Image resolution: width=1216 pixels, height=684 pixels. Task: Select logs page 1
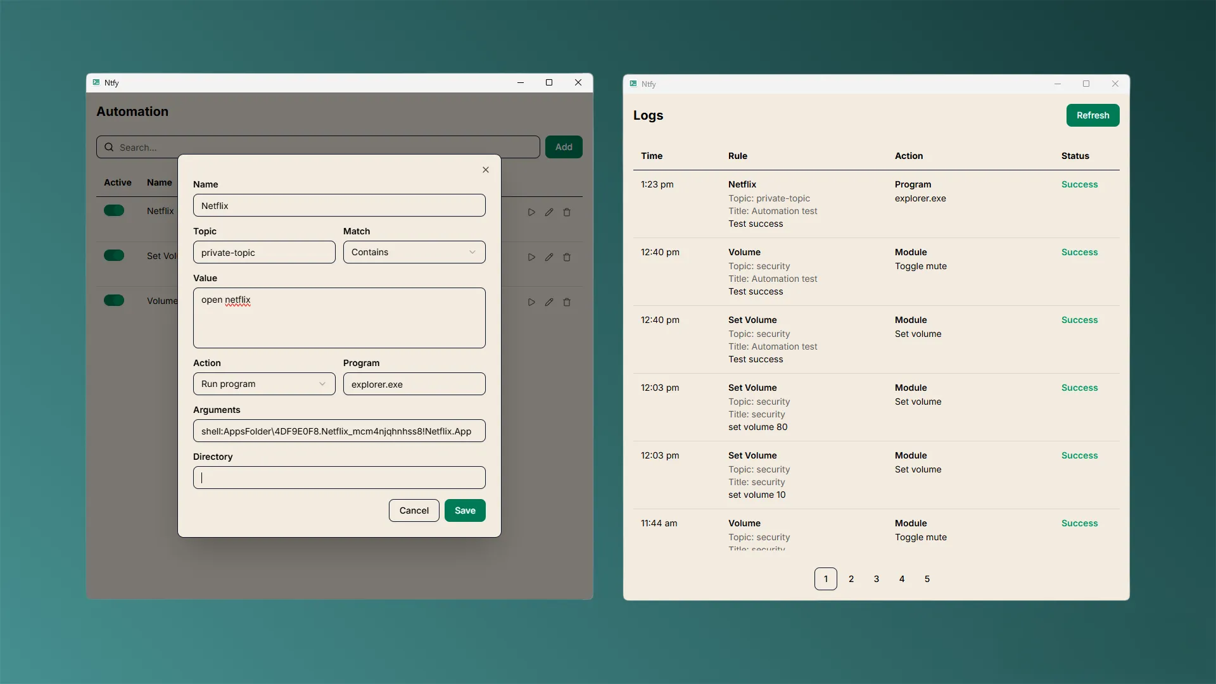(826, 579)
